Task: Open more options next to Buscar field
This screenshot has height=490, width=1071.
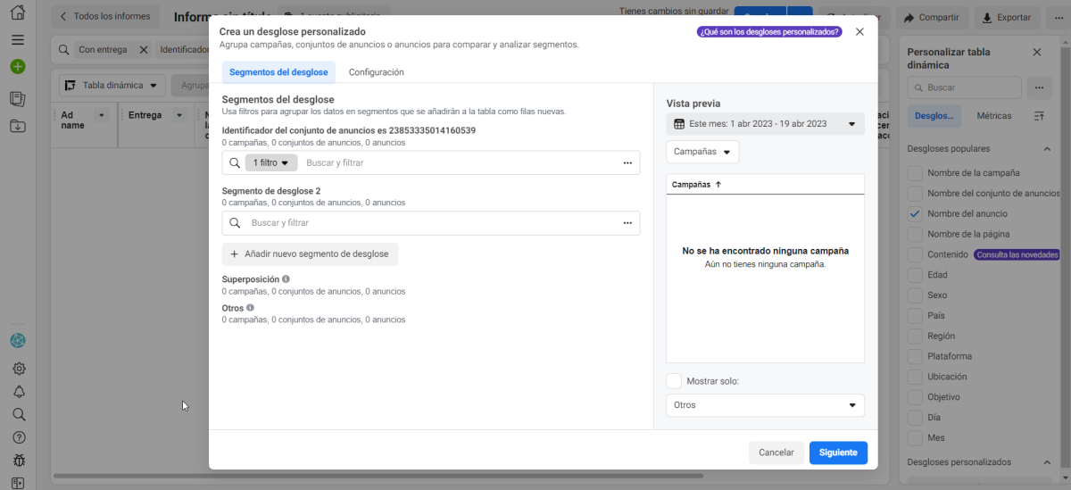Action: (x=1037, y=87)
